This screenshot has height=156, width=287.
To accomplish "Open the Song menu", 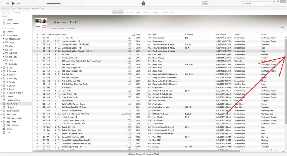I will [14, 8].
